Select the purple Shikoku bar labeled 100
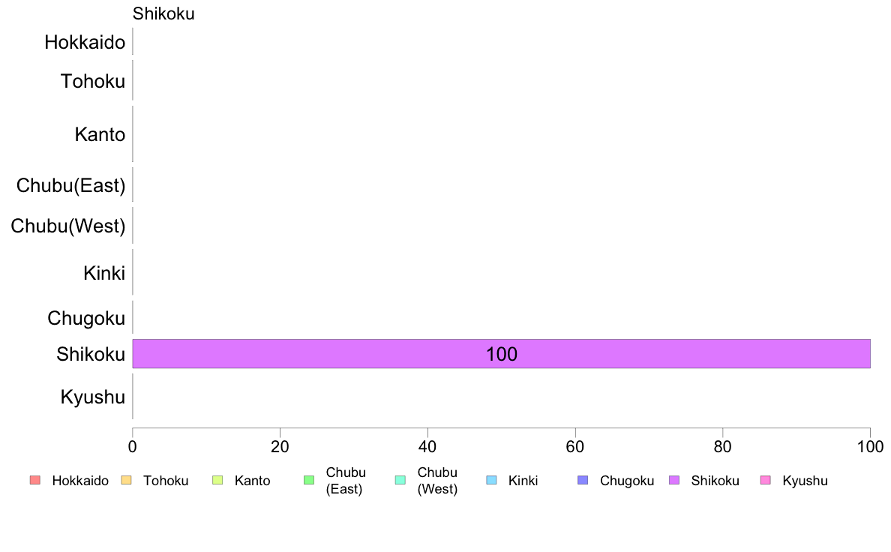Viewport: 891px width, 552px height. (x=501, y=353)
